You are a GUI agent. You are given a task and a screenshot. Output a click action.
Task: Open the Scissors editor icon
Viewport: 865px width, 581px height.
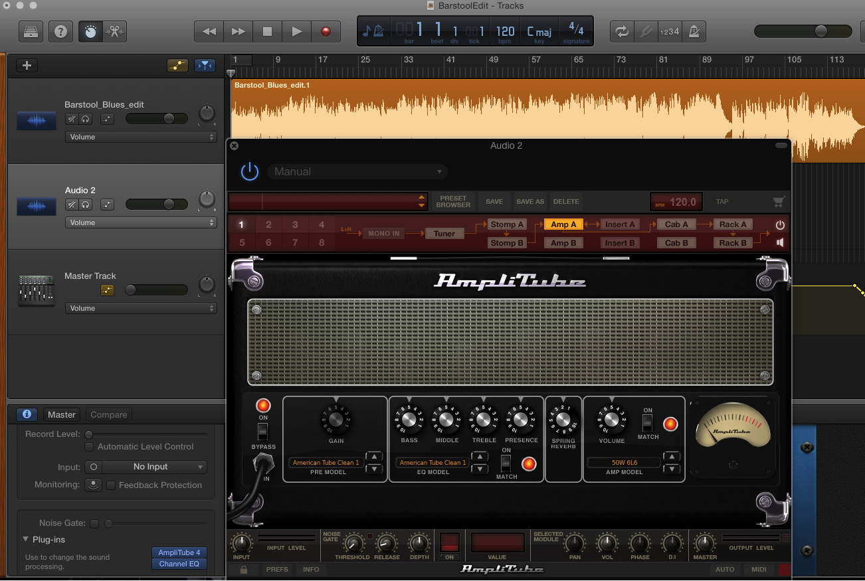coord(114,31)
